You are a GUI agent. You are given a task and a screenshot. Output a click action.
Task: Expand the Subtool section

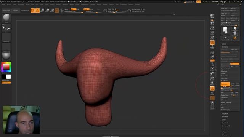coord(224,44)
